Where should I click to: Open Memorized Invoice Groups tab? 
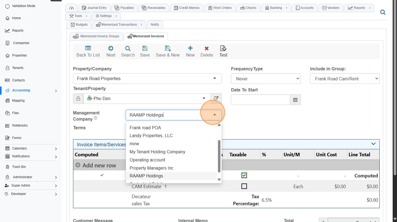point(96,36)
